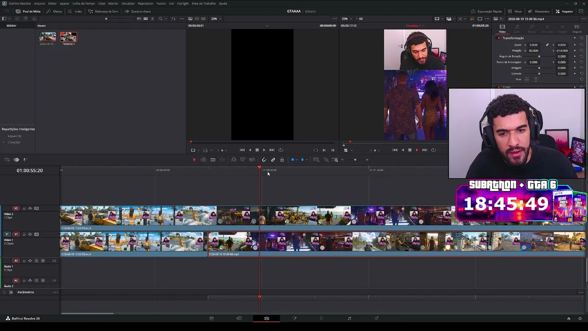This screenshot has height=331, width=588.
Task: Open the Parâmetros options menu
Action: (56, 292)
